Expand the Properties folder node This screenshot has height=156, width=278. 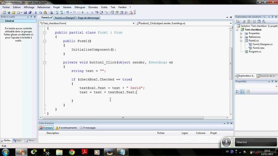tap(241, 33)
